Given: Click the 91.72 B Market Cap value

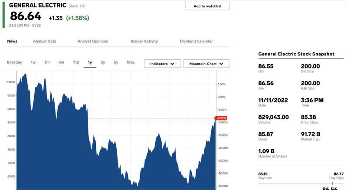Looking at the screenshot, I should point(311,134).
